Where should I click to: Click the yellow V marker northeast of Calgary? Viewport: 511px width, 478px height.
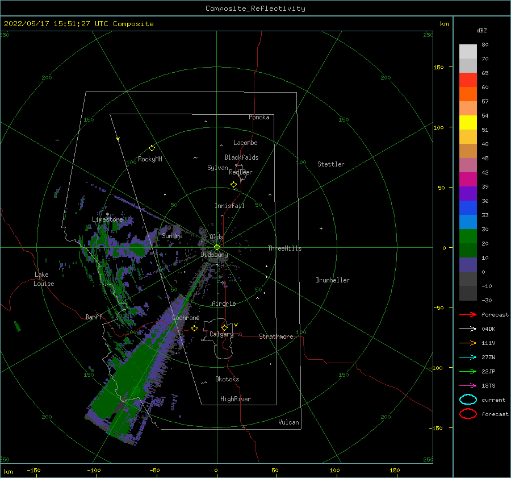tap(236, 325)
